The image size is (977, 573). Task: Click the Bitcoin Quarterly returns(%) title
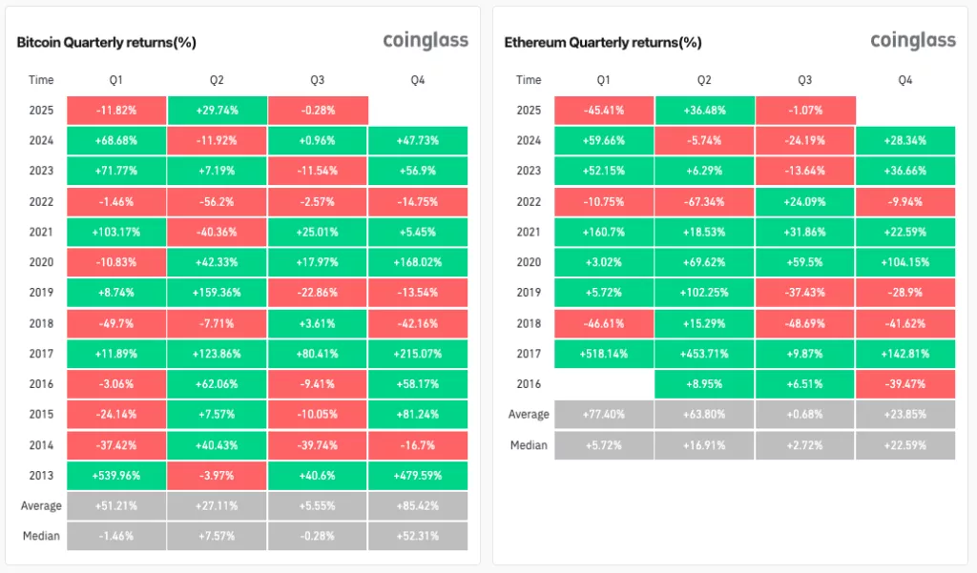[x=106, y=43]
